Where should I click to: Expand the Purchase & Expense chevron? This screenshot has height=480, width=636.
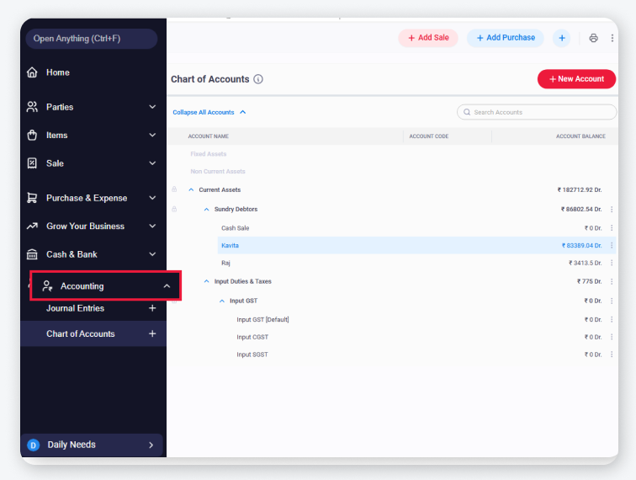(x=152, y=198)
